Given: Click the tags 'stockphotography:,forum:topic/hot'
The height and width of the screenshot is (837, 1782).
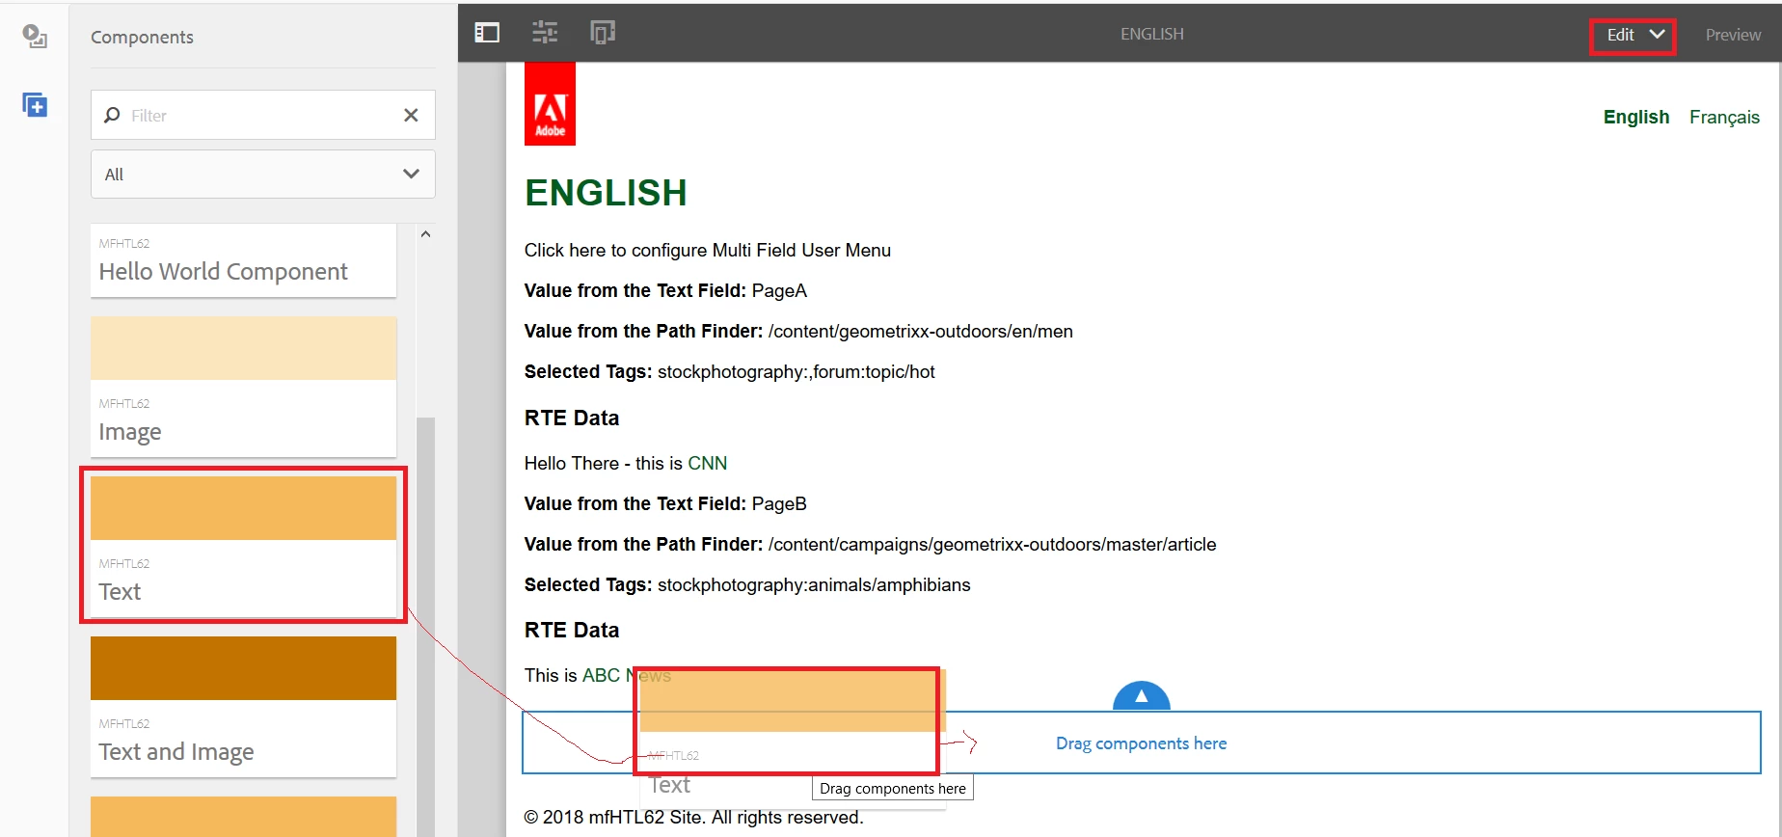Looking at the screenshot, I should tap(796, 371).
